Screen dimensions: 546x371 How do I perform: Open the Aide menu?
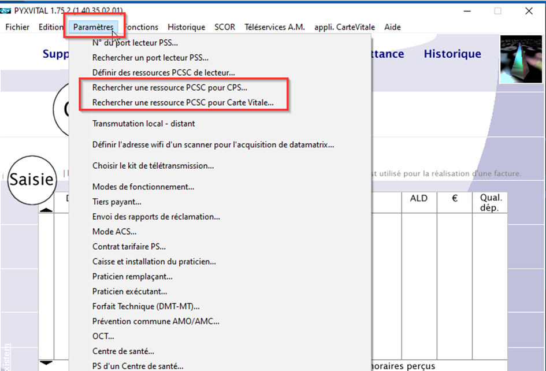pos(392,27)
